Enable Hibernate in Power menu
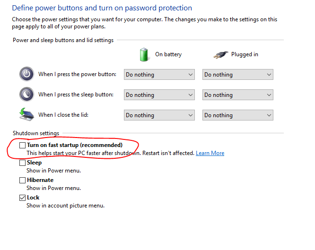 tap(22, 180)
